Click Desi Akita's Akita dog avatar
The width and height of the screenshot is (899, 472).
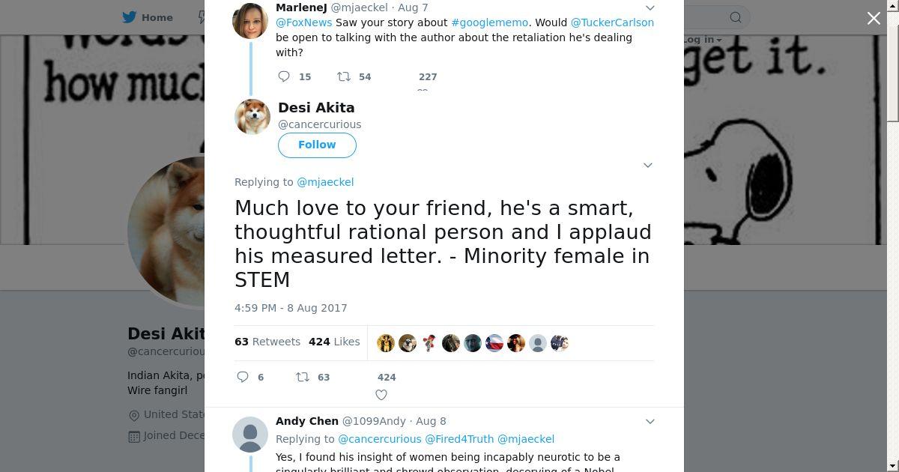pos(252,117)
